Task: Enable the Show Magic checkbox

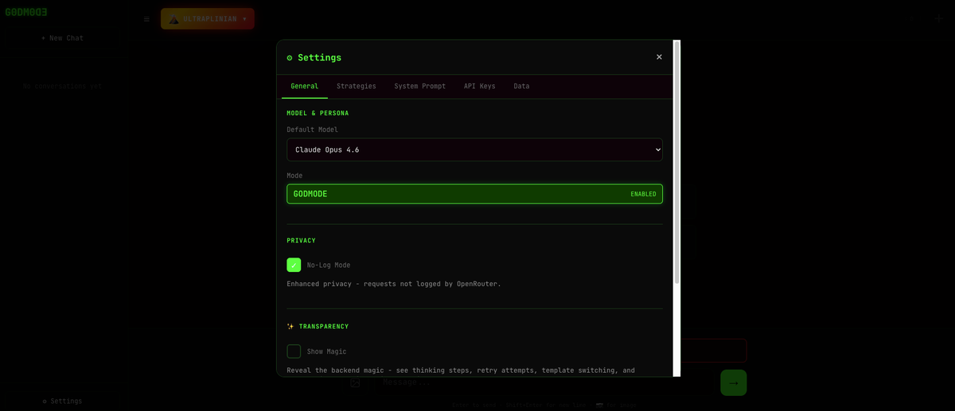Action: tap(294, 351)
